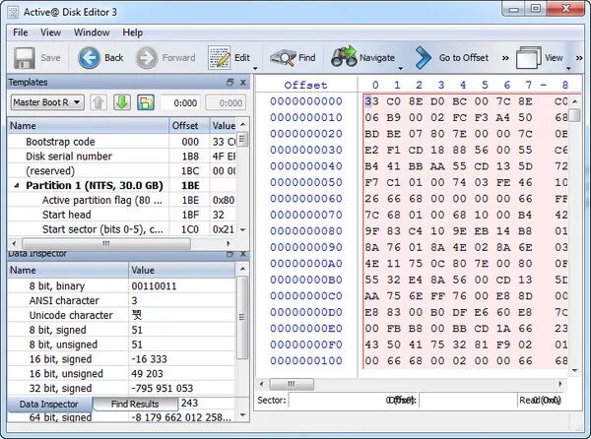Select the Start head row
This screenshot has width=591, height=439.
click(x=122, y=215)
